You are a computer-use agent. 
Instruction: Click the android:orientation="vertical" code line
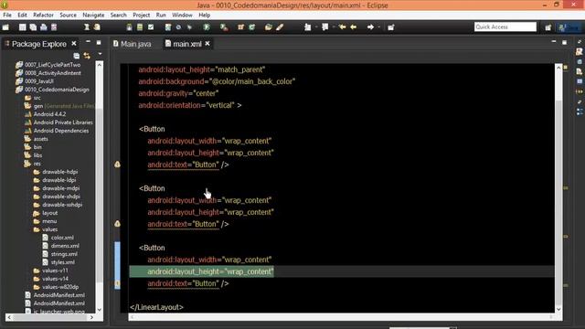pos(190,105)
